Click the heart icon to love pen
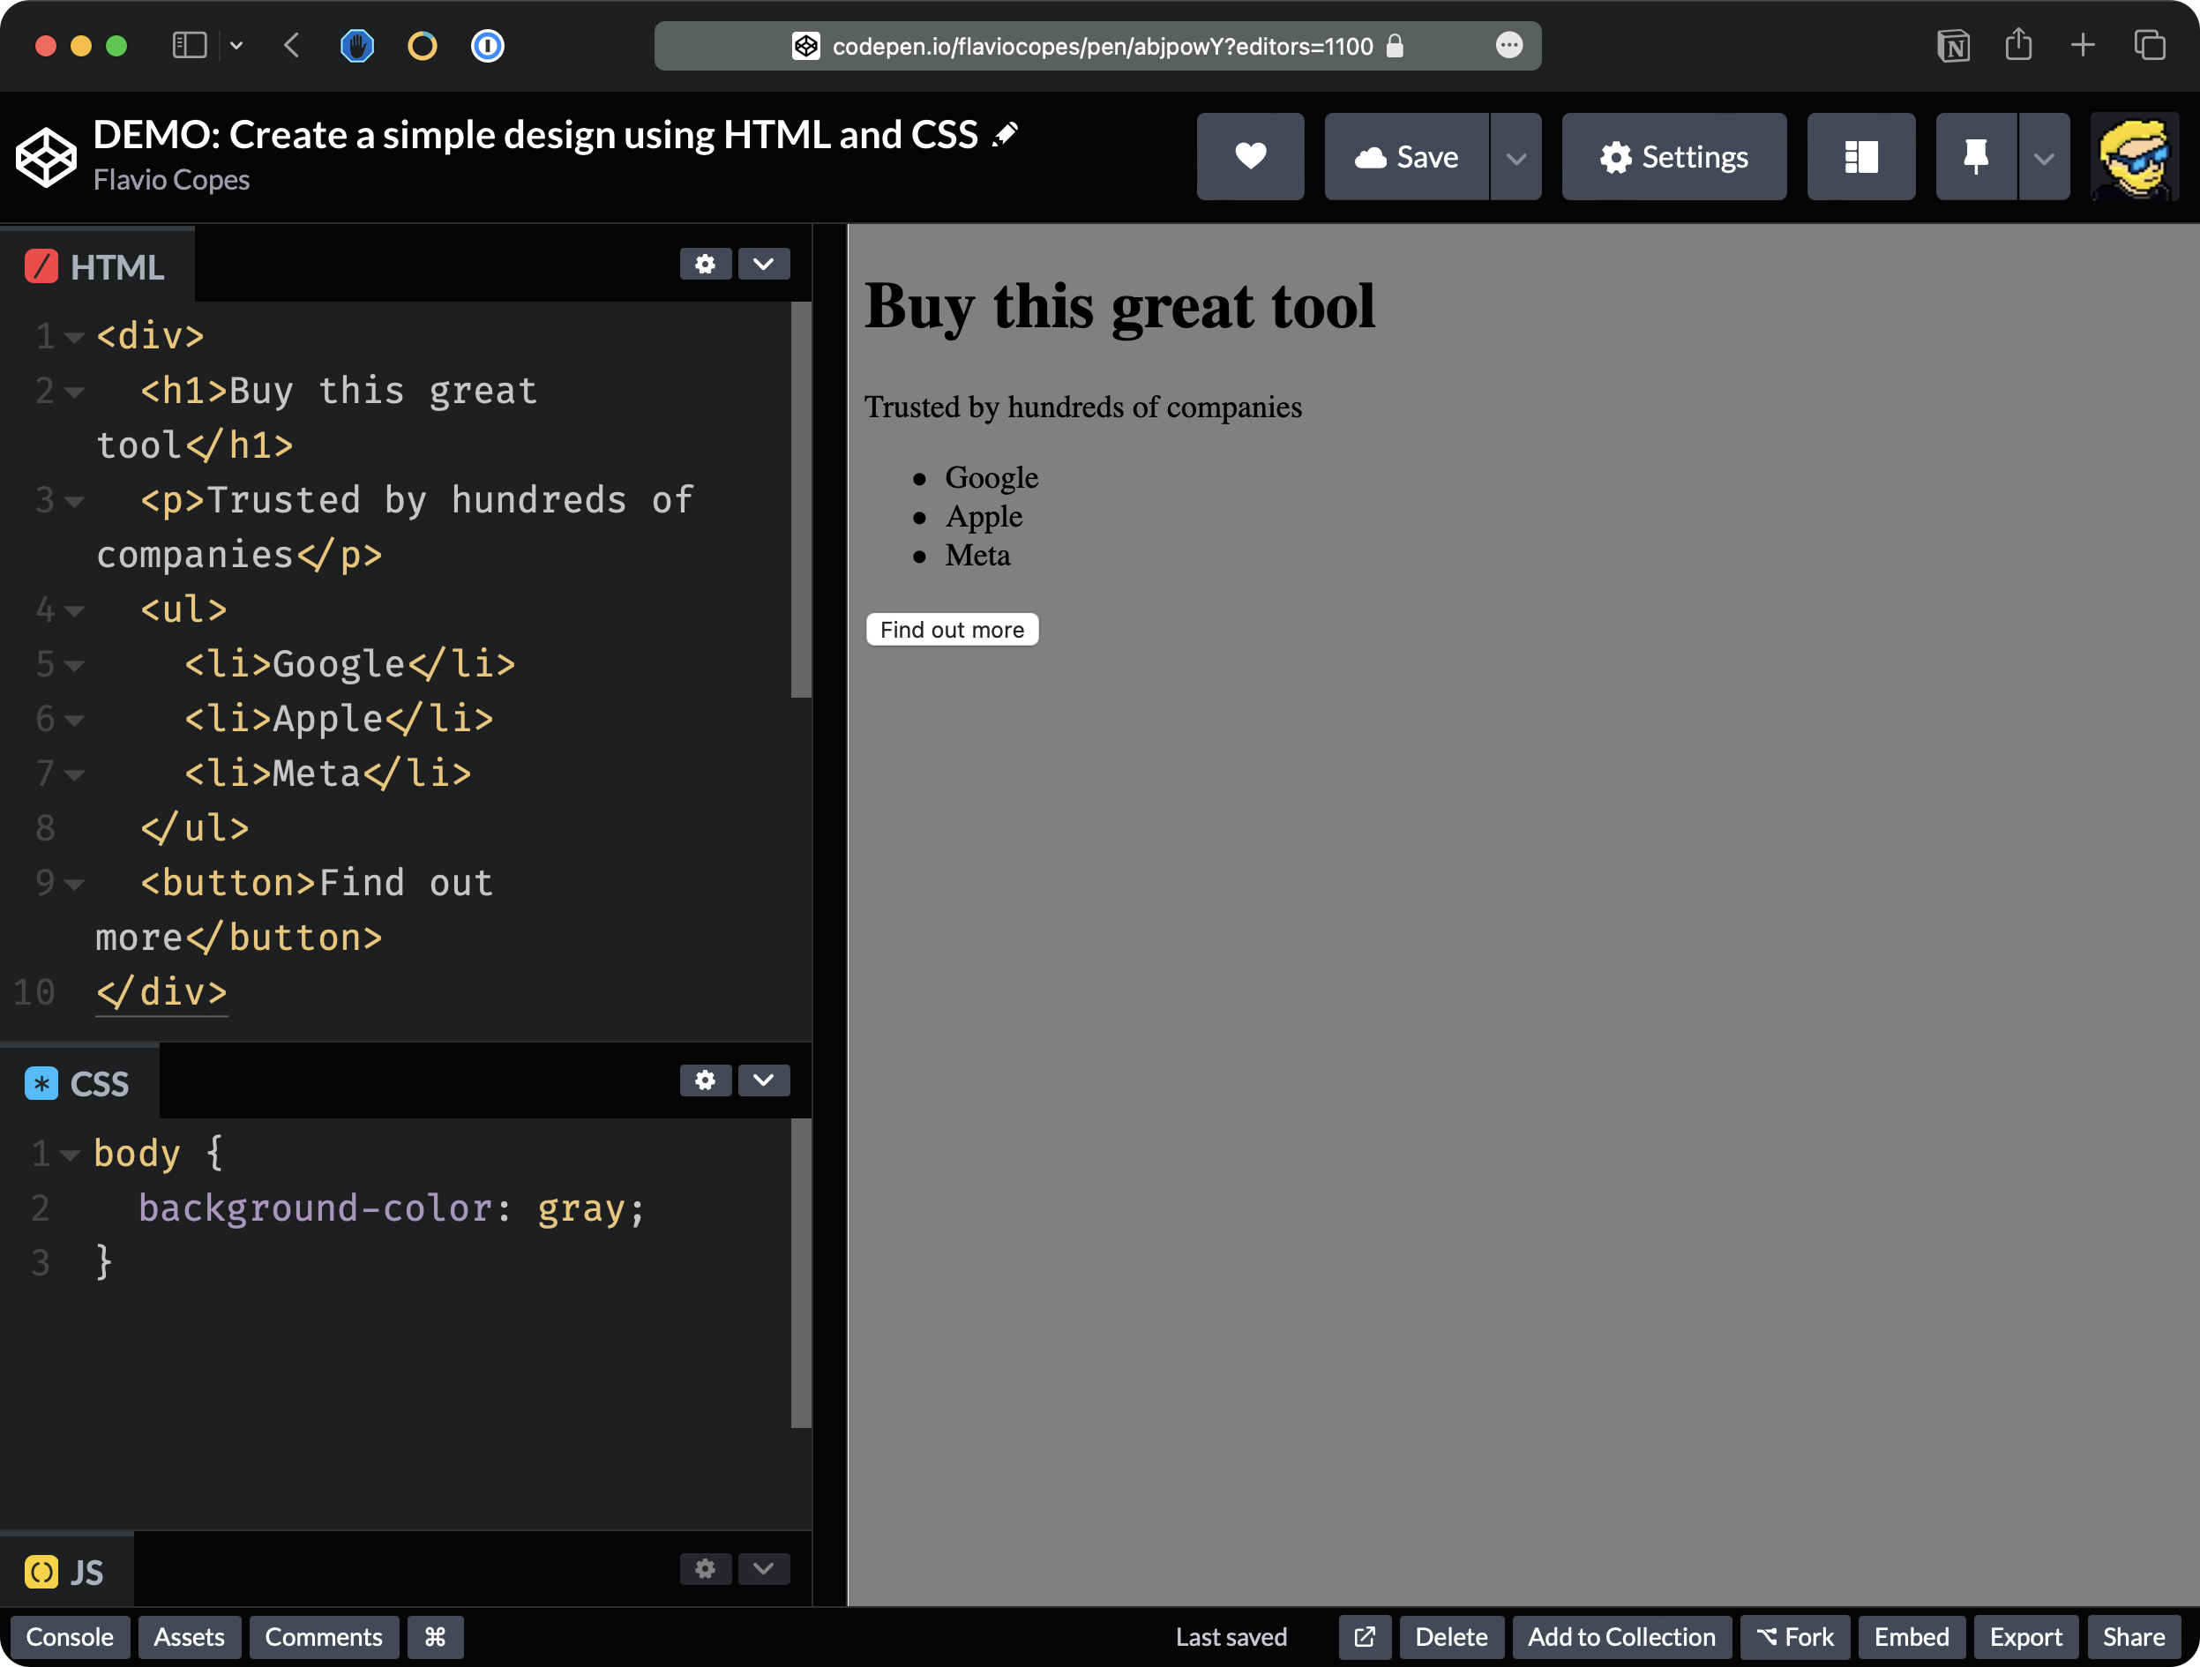This screenshot has width=2200, height=1667. (x=1249, y=157)
